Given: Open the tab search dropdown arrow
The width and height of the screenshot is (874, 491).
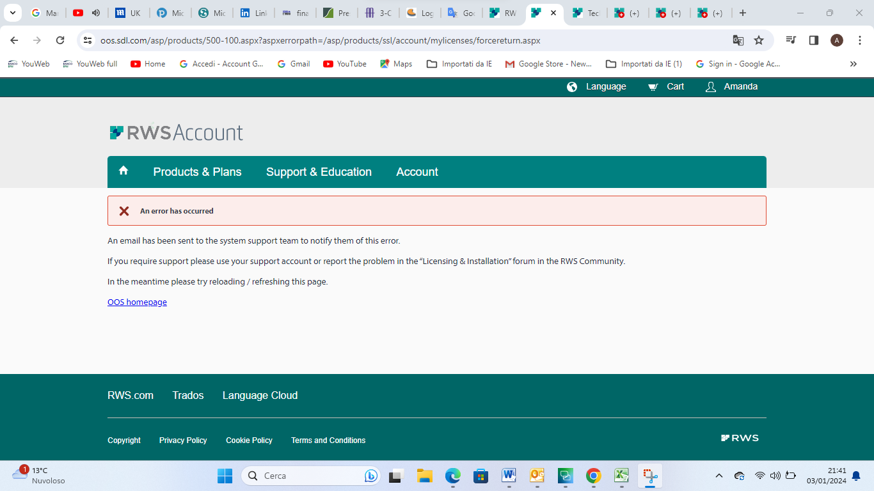Looking at the screenshot, I should pos(12,13).
